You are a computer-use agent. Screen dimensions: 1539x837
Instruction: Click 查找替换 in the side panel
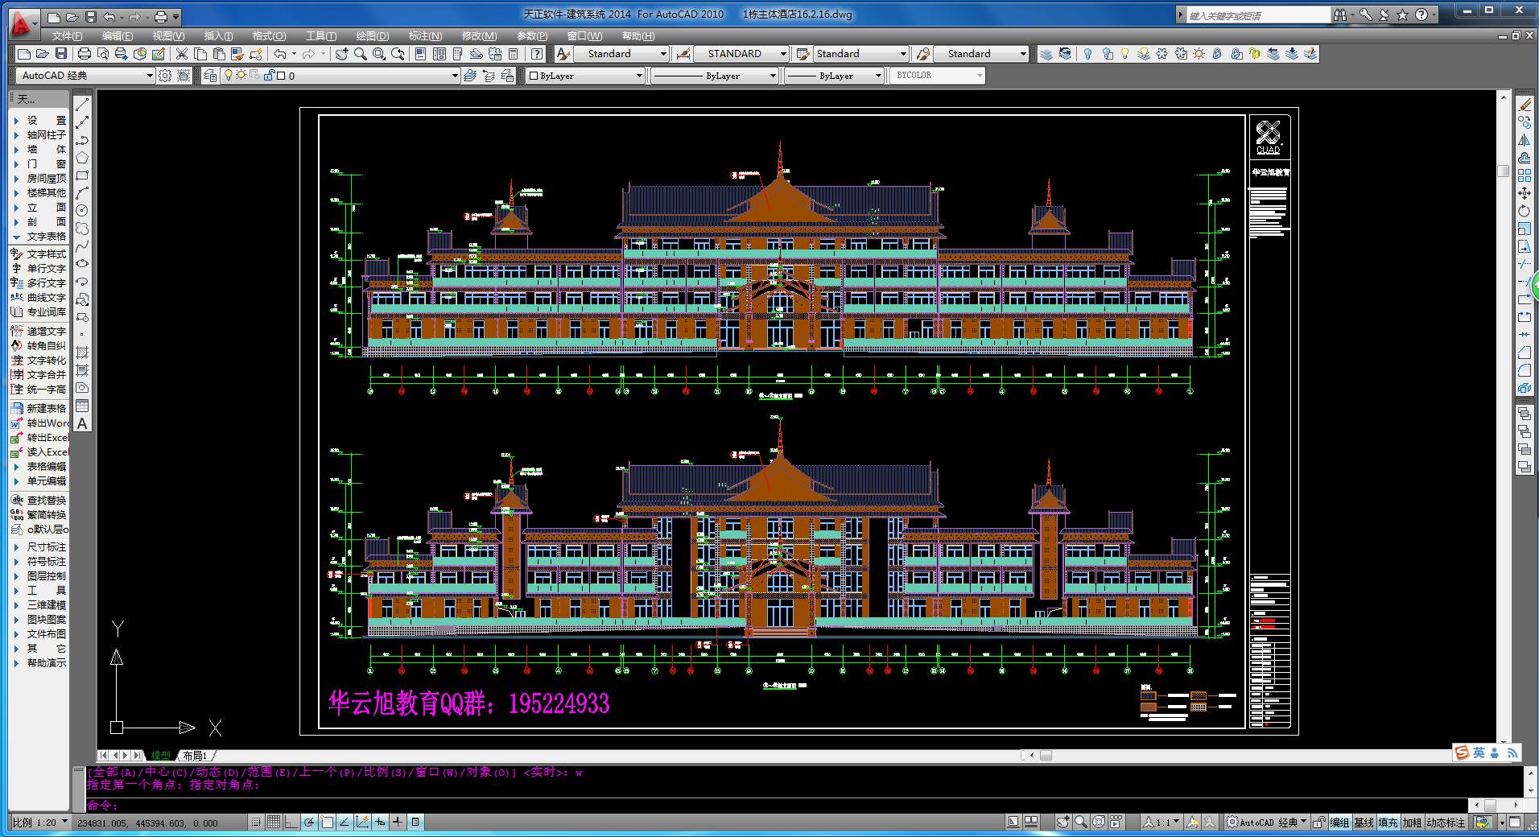(x=46, y=501)
